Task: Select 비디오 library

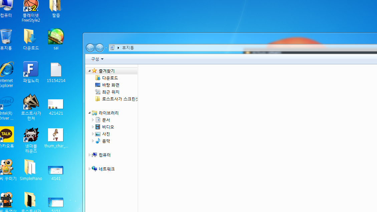Action: [x=108, y=127]
